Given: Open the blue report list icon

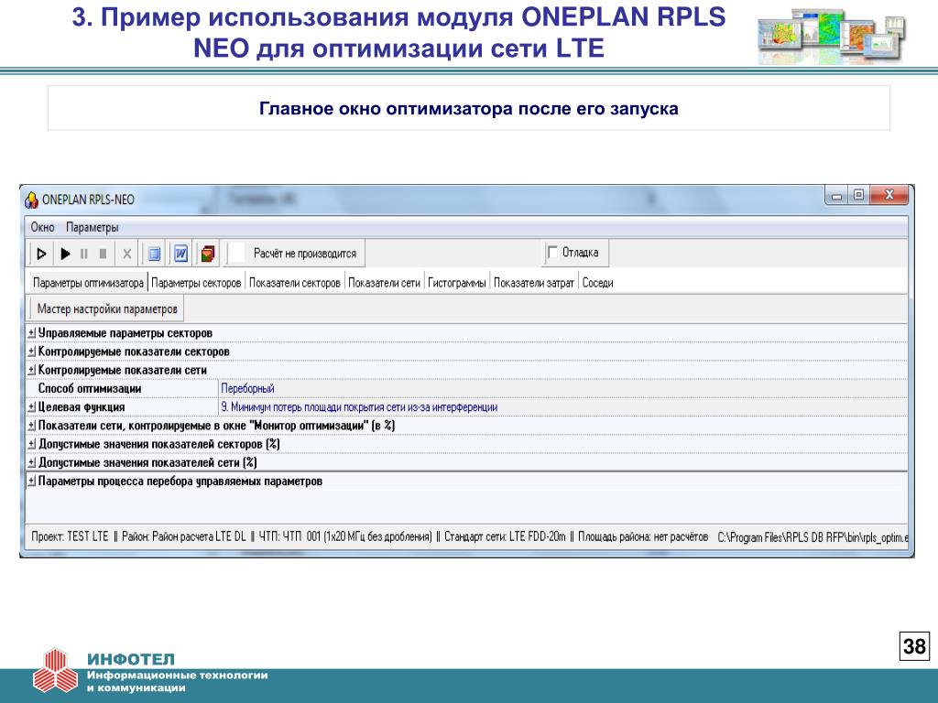Looking at the screenshot, I should [154, 254].
